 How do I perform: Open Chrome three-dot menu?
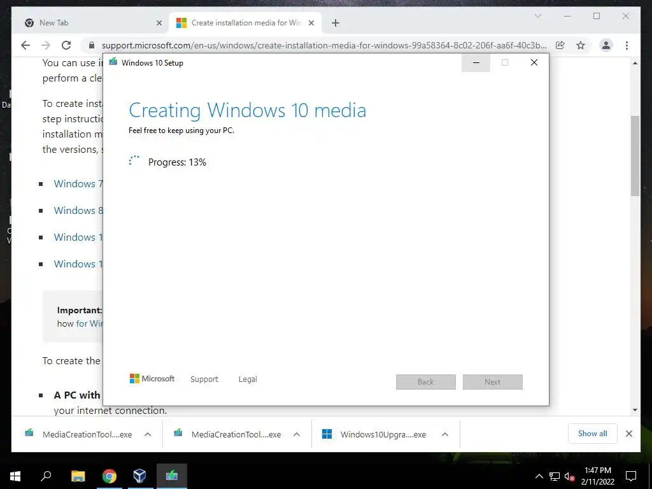(x=627, y=45)
